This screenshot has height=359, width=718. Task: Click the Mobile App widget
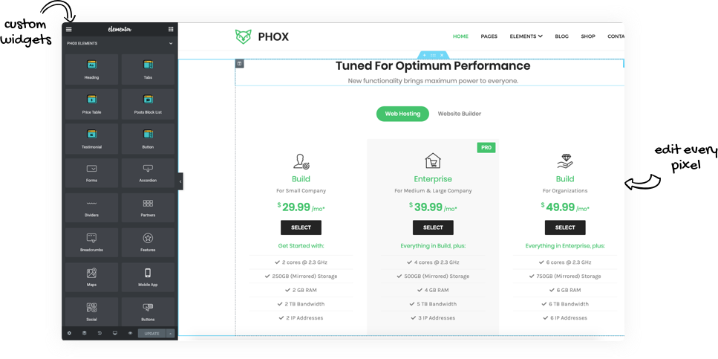point(148,277)
